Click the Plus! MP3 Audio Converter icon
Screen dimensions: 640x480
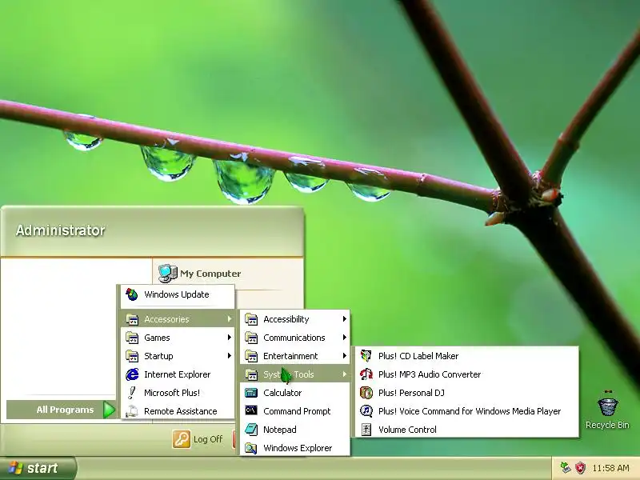pos(366,374)
